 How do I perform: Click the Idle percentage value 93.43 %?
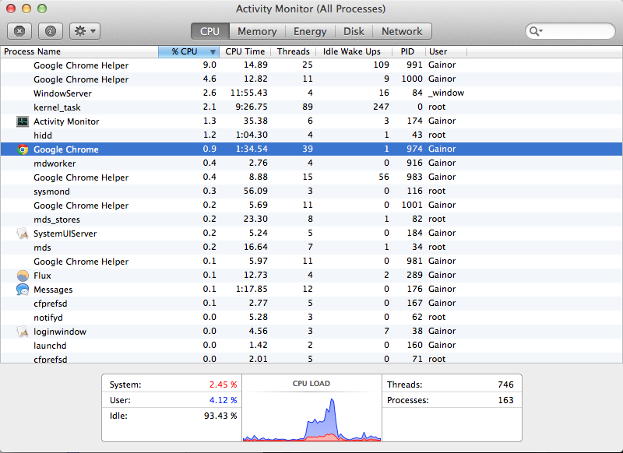click(x=220, y=416)
